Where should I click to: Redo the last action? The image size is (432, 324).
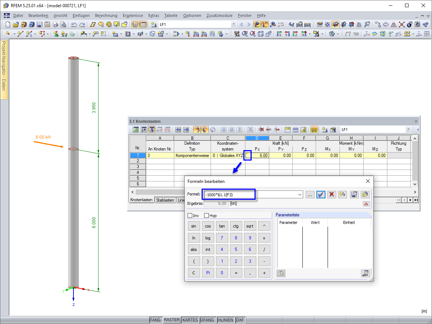point(82,24)
